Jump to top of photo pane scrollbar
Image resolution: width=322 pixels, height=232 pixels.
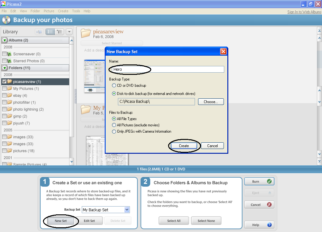click(319, 31)
